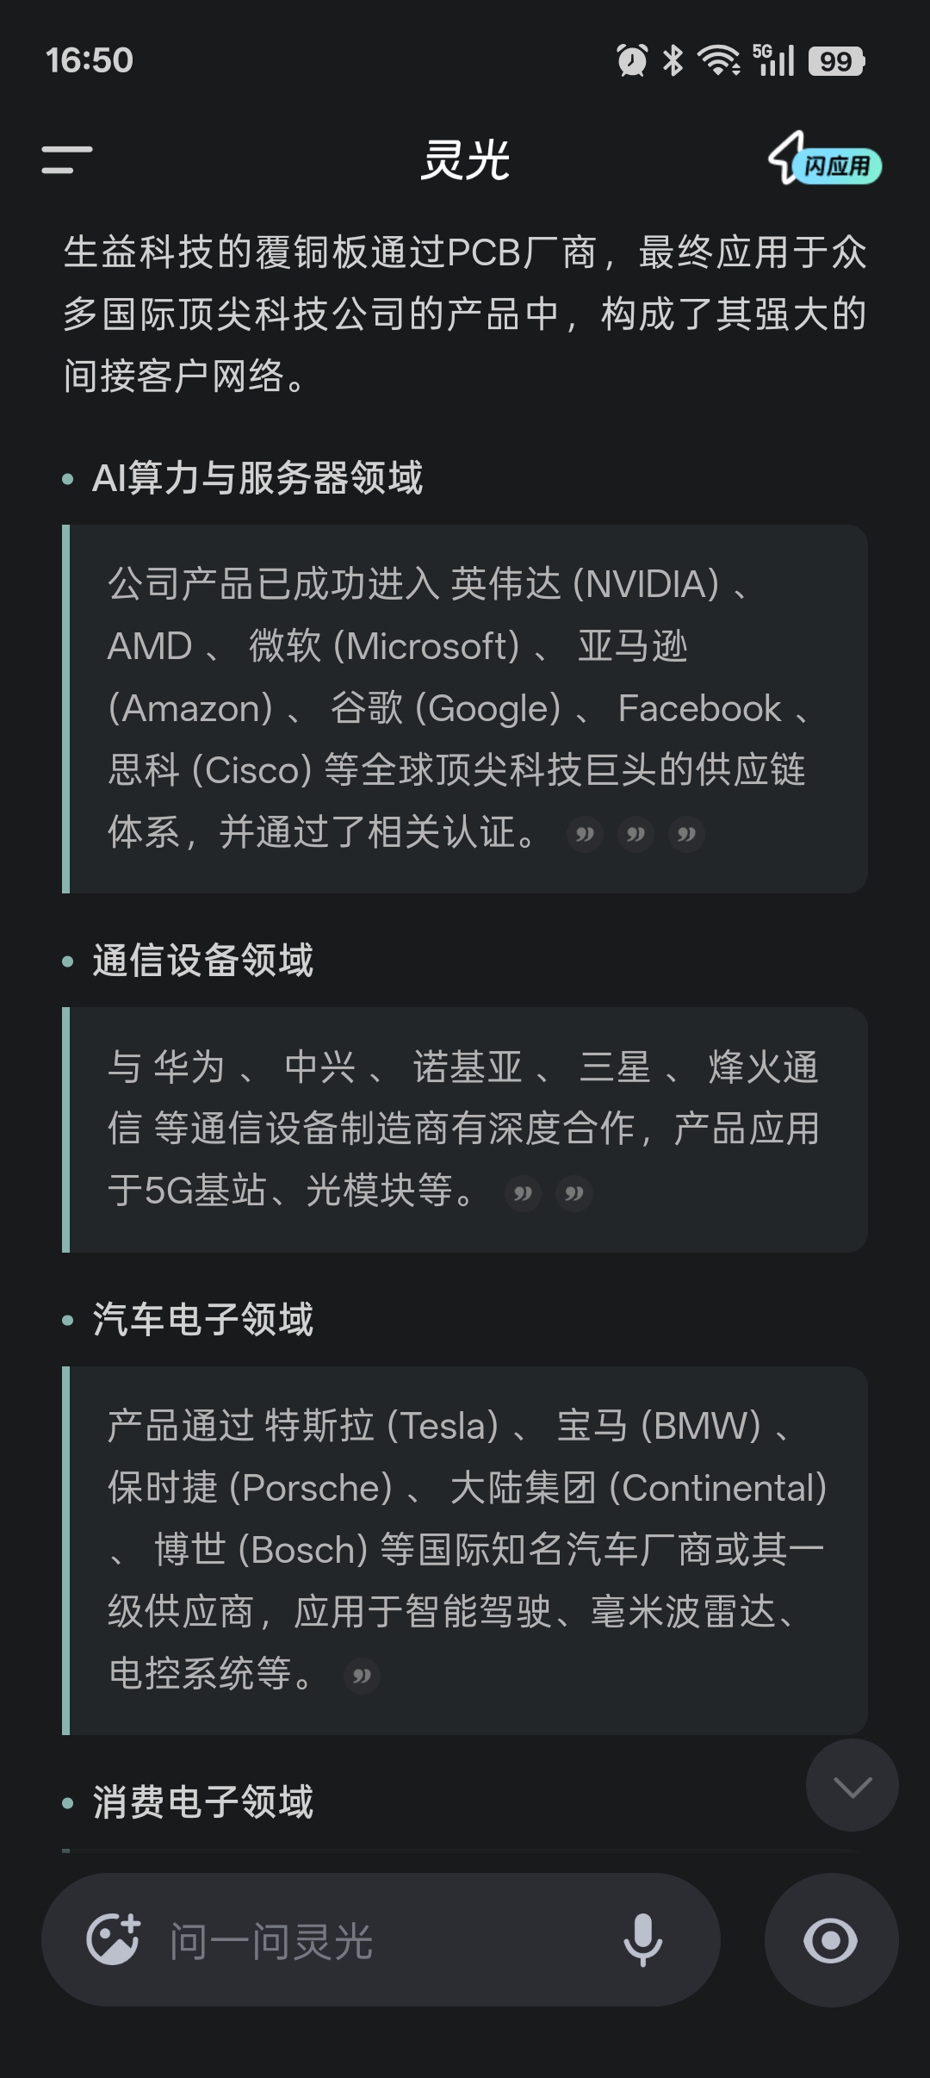Viewport: 930px width, 2078px height.
Task: Tap the 汽车电子领域 heading
Action: coord(203,1320)
